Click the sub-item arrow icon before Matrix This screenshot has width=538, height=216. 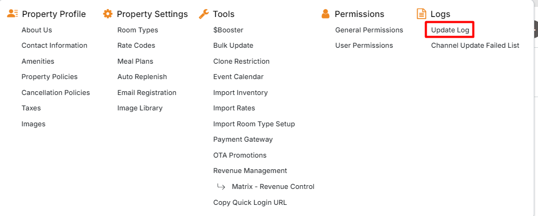221,187
